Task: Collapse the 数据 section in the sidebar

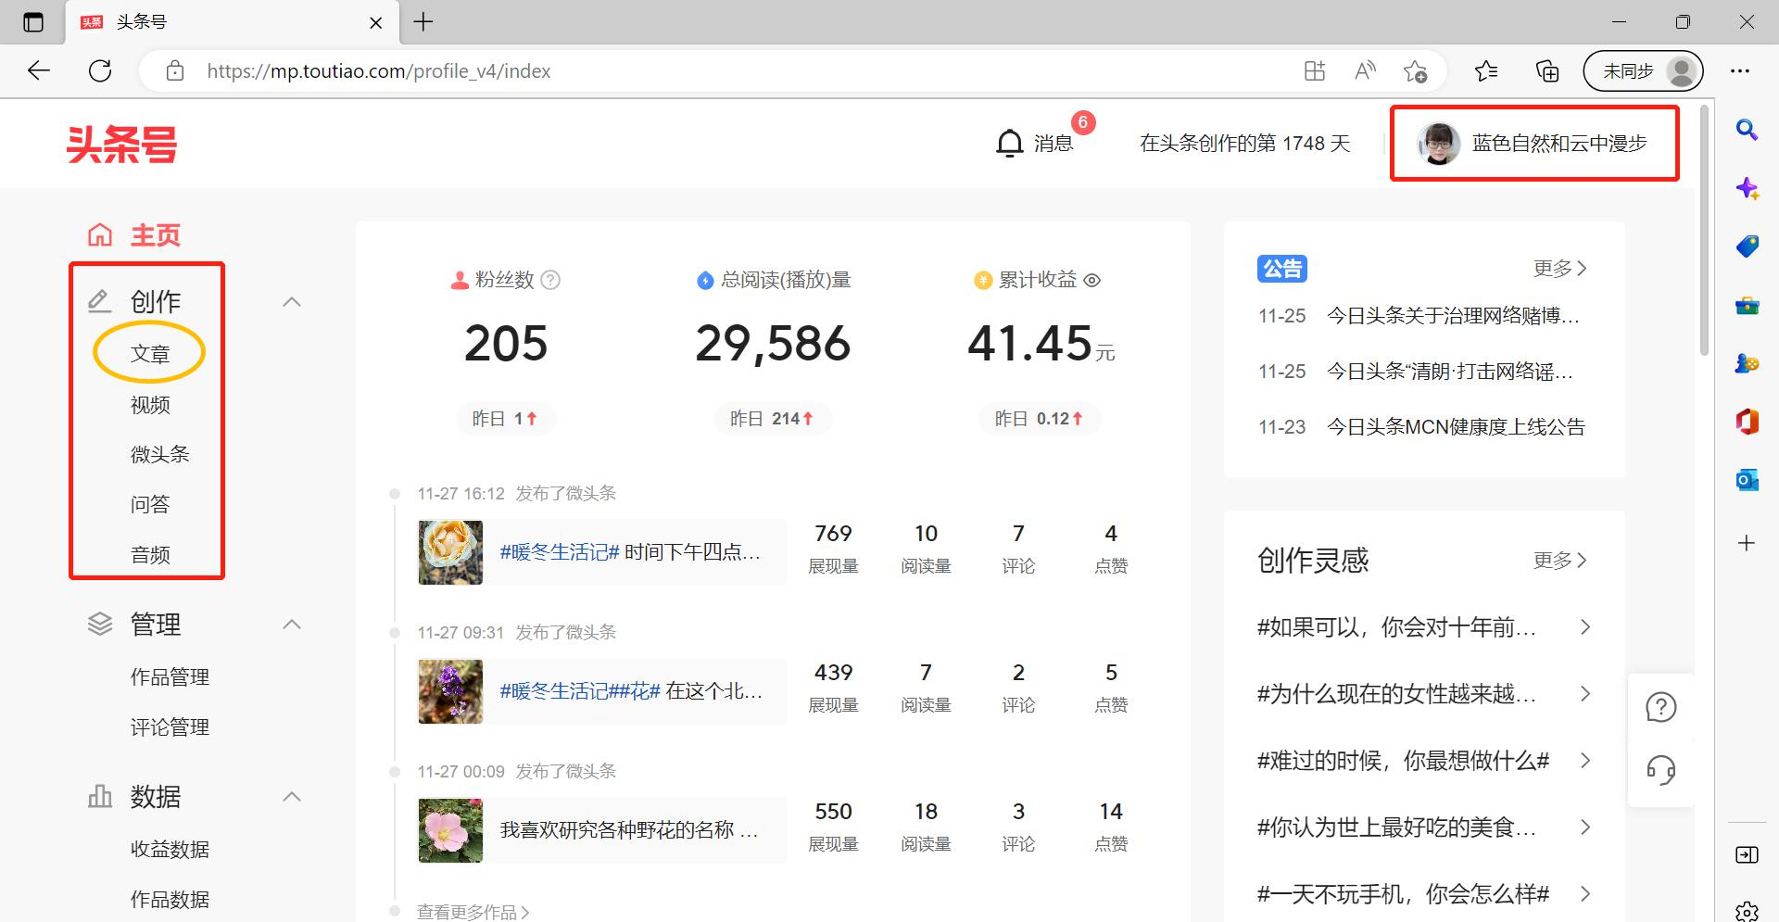Action: click(292, 797)
